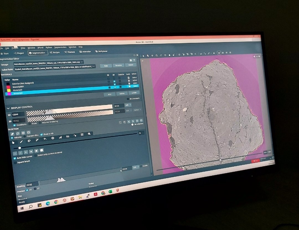Open Chrome from the Windows taskbar
299x230 pixels.
click(x=56, y=202)
